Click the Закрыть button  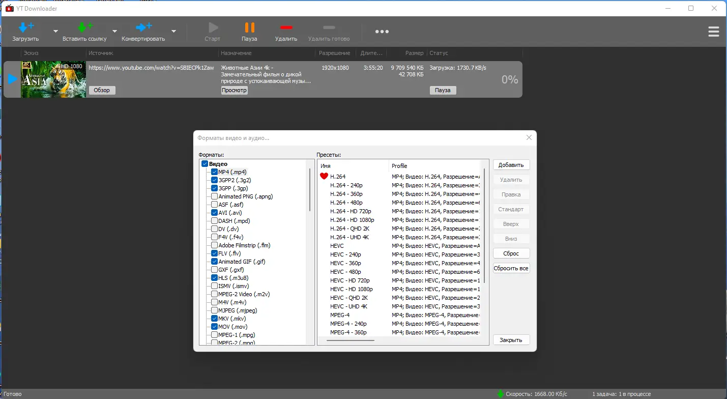tap(511, 340)
